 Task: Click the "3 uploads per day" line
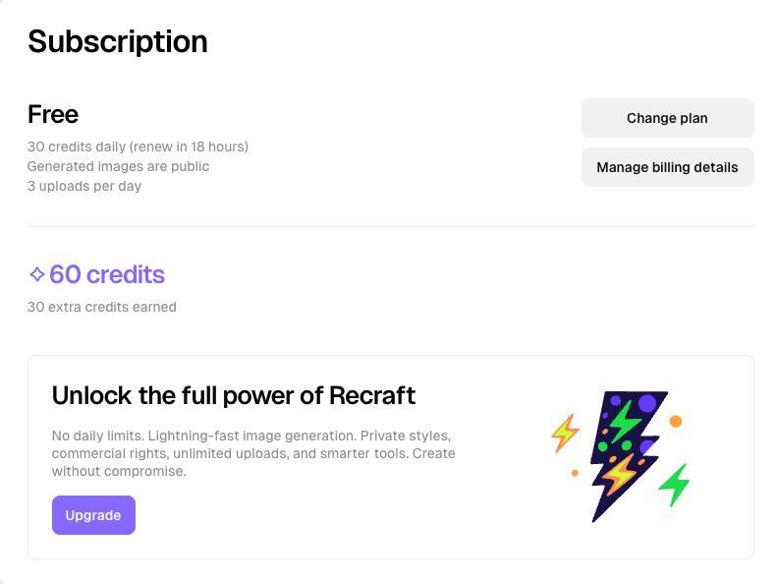84,186
